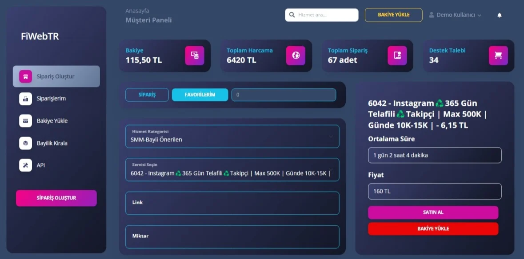The height and width of the screenshot is (259, 524).
Task: Click the API tools icon
Action: tap(25, 165)
